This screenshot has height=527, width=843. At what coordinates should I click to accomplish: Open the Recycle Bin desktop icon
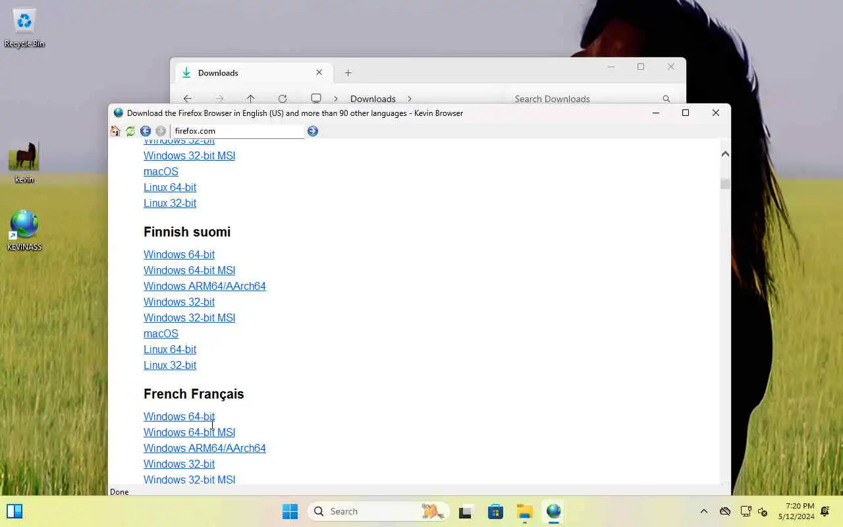tap(24, 28)
